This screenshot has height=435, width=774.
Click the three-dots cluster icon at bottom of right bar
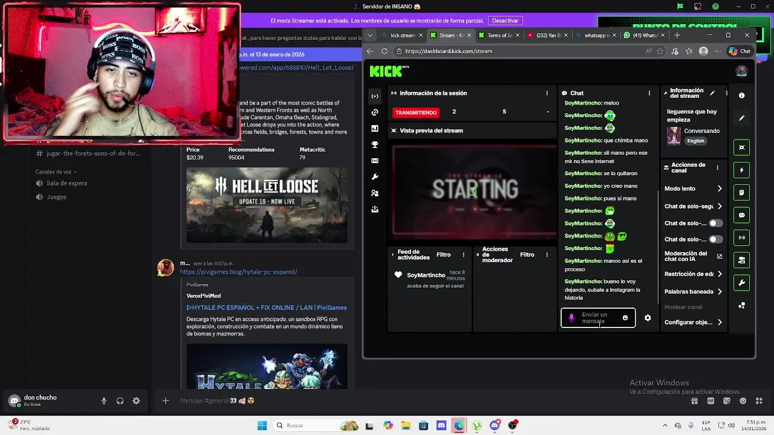click(742, 306)
